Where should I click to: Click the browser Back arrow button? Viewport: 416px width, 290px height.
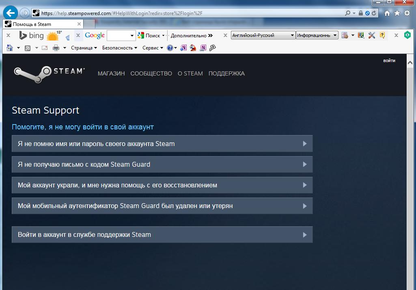[11, 13]
